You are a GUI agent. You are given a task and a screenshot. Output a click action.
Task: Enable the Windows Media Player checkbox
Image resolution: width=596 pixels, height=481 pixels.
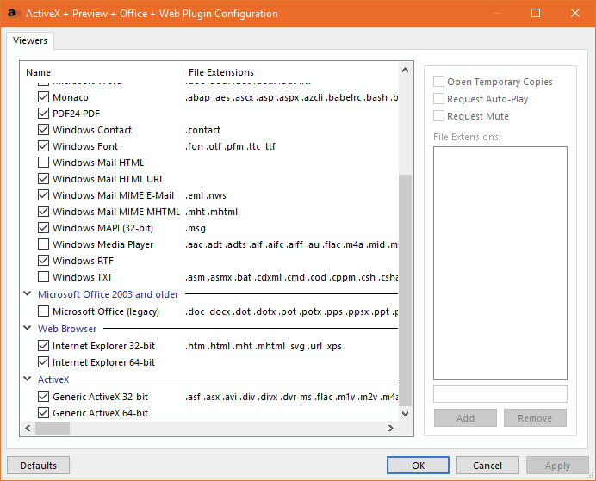tap(43, 244)
